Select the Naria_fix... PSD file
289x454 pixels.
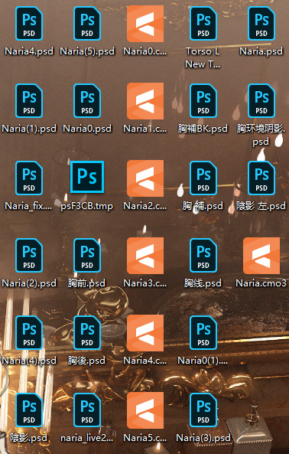click(x=29, y=178)
